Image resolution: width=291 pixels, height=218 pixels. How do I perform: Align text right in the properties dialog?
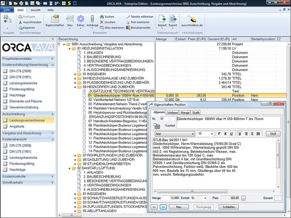point(246,134)
